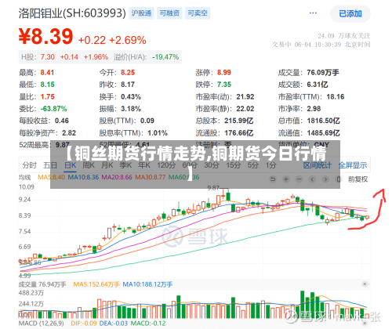The height and width of the screenshot is (329, 392).
Task: Select the 周K chart tab
Action: coord(89,165)
